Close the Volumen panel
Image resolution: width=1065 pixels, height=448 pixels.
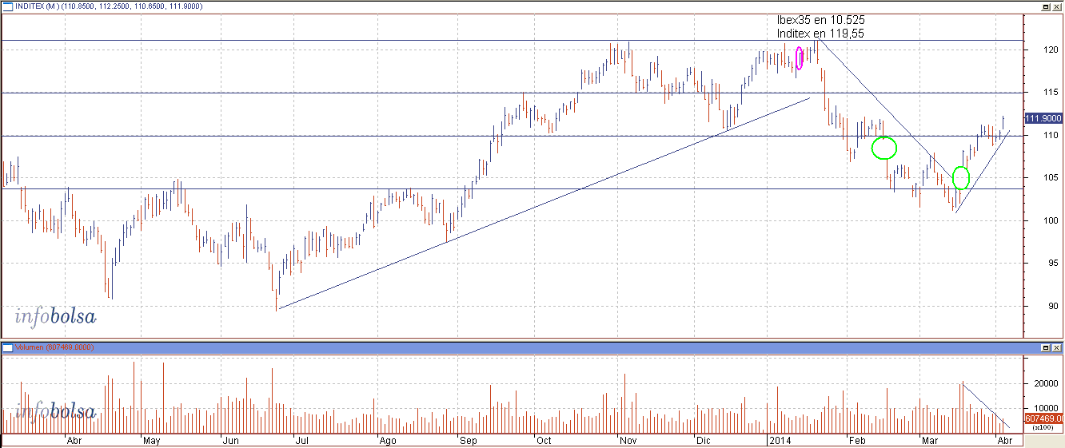[x=1056, y=348]
